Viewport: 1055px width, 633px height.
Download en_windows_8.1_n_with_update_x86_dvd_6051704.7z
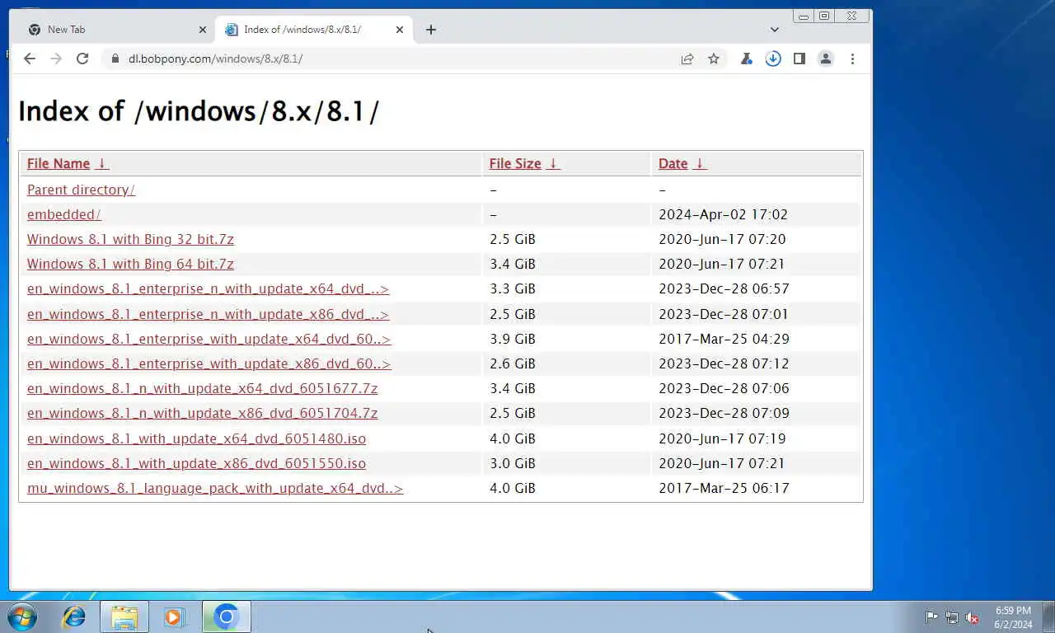202,413
